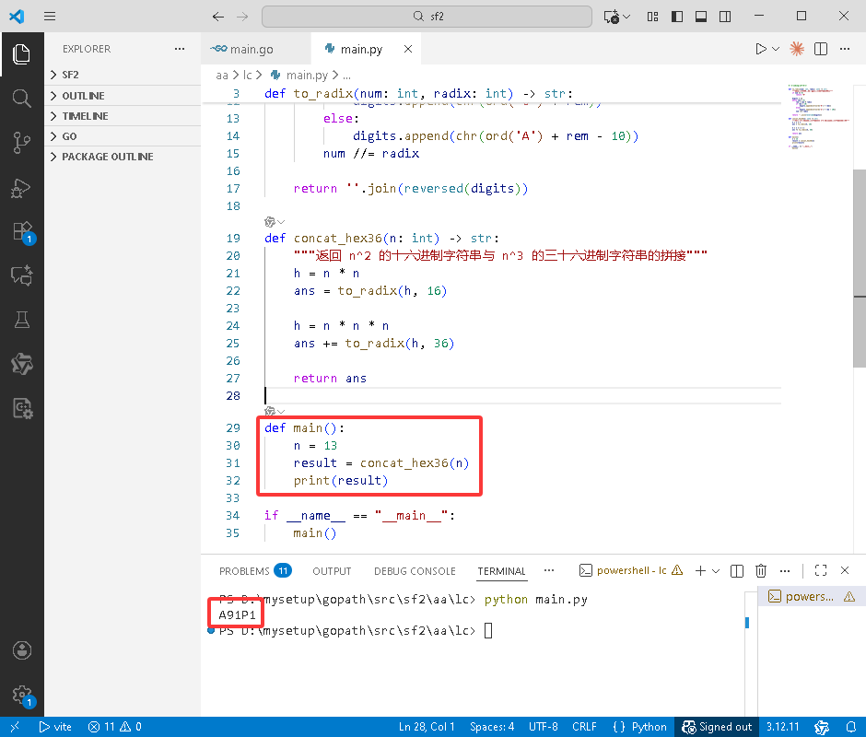Open the run button dropdown arrow
866x737 pixels.
(x=776, y=49)
